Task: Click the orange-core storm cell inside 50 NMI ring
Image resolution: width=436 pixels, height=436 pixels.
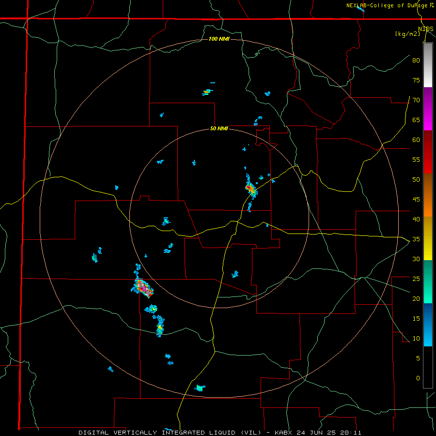Action: point(251,189)
